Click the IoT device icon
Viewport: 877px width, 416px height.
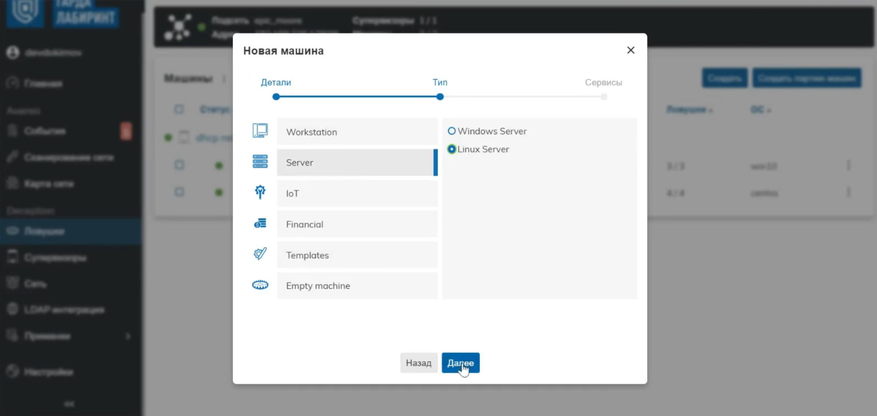pos(260,192)
